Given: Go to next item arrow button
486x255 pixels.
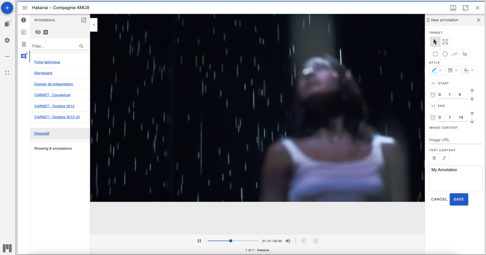Looking at the screenshot, I should [x=316, y=241].
